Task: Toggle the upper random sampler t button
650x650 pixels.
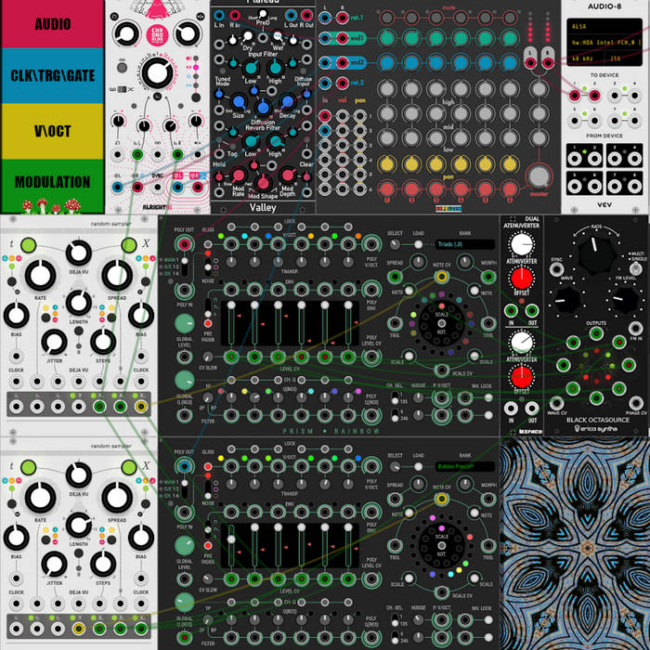Action: tap(29, 245)
